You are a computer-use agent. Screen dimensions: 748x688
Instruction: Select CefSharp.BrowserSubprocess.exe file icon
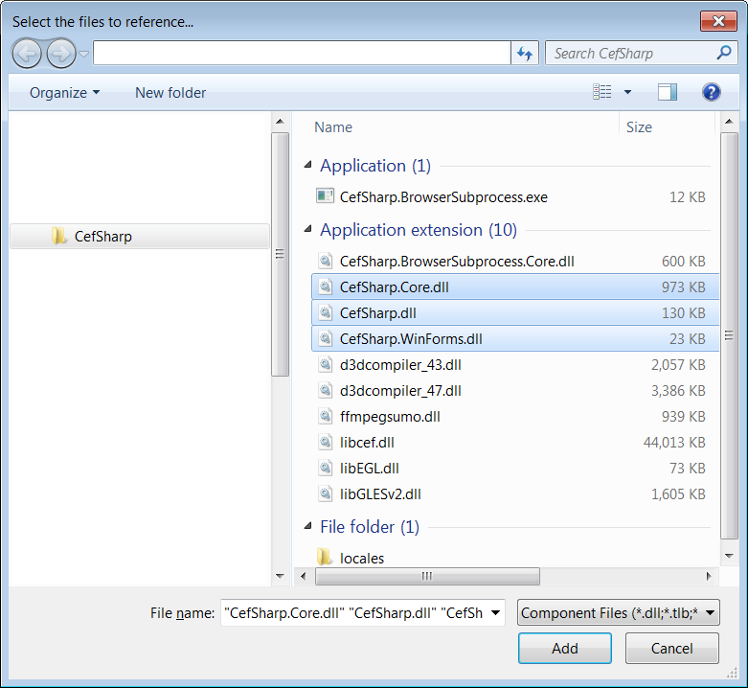pyautogui.click(x=325, y=196)
